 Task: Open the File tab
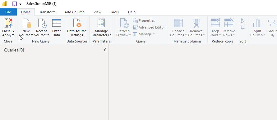pyautogui.click(x=8, y=12)
